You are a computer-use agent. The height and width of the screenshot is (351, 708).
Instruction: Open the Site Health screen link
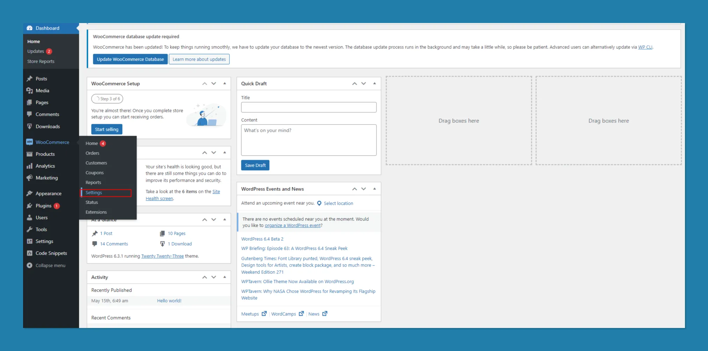tap(183, 195)
